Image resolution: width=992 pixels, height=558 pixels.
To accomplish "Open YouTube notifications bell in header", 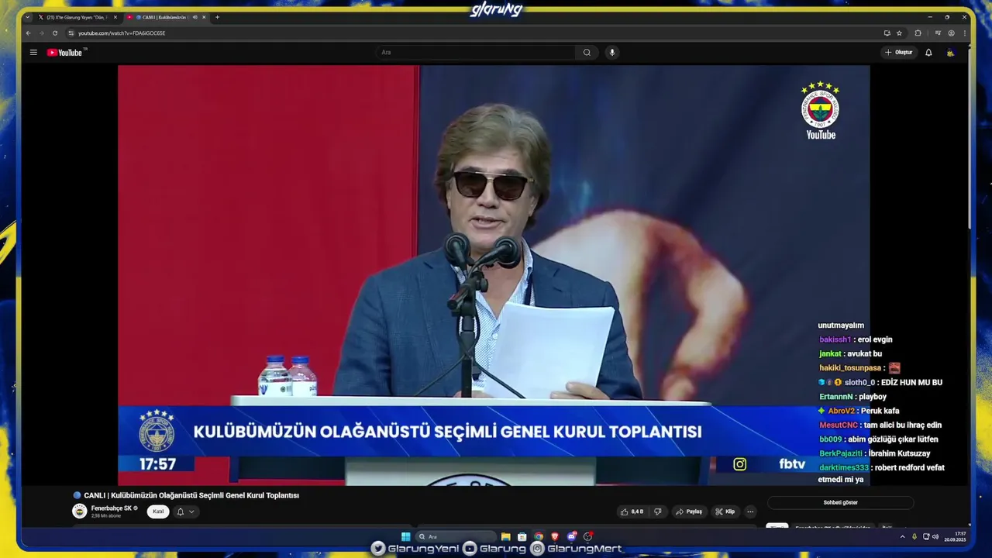I will pyautogui.click(x=928, y=53).
